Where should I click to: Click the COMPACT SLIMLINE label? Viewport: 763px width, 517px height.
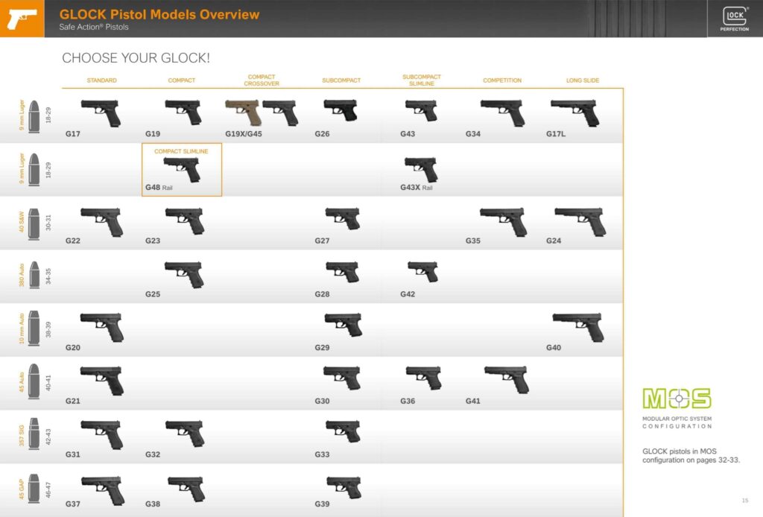point(181,151)
